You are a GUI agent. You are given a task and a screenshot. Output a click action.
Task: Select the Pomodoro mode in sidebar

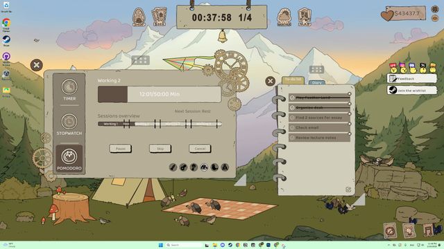point(69,159)
